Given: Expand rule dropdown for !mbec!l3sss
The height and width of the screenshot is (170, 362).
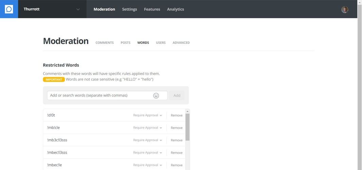Looking at the screenshot, I should [147, 153].
